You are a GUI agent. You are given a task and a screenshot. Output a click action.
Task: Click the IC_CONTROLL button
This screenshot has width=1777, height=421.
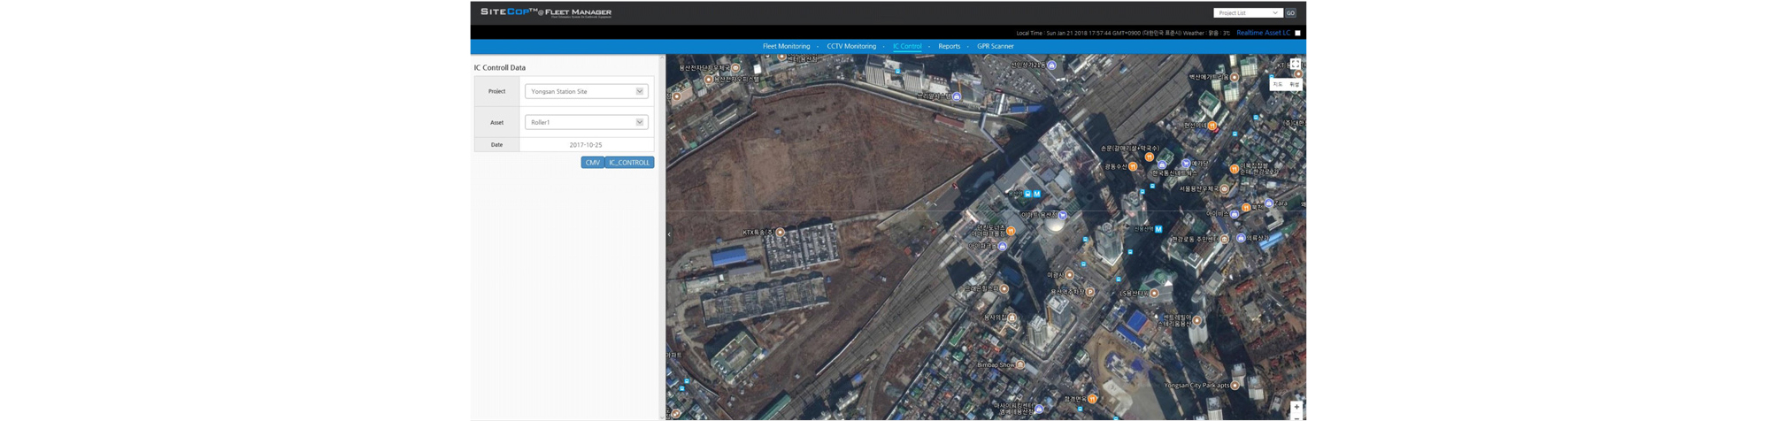[629, 163]
